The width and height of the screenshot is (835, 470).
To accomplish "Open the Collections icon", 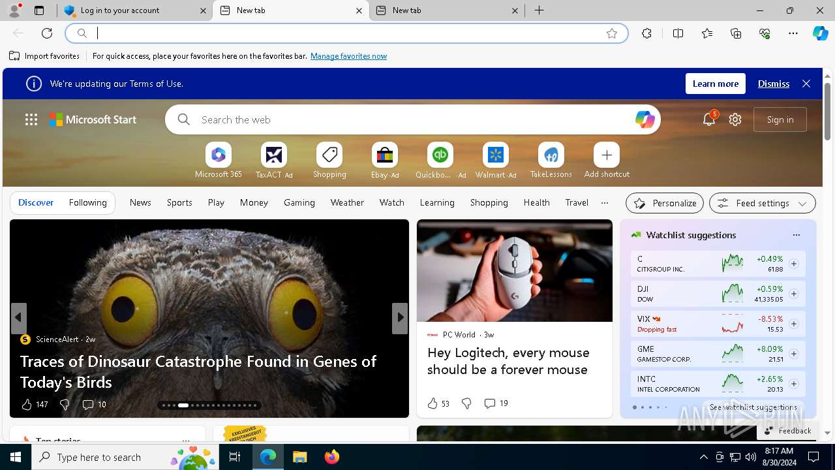I will 736,33.
